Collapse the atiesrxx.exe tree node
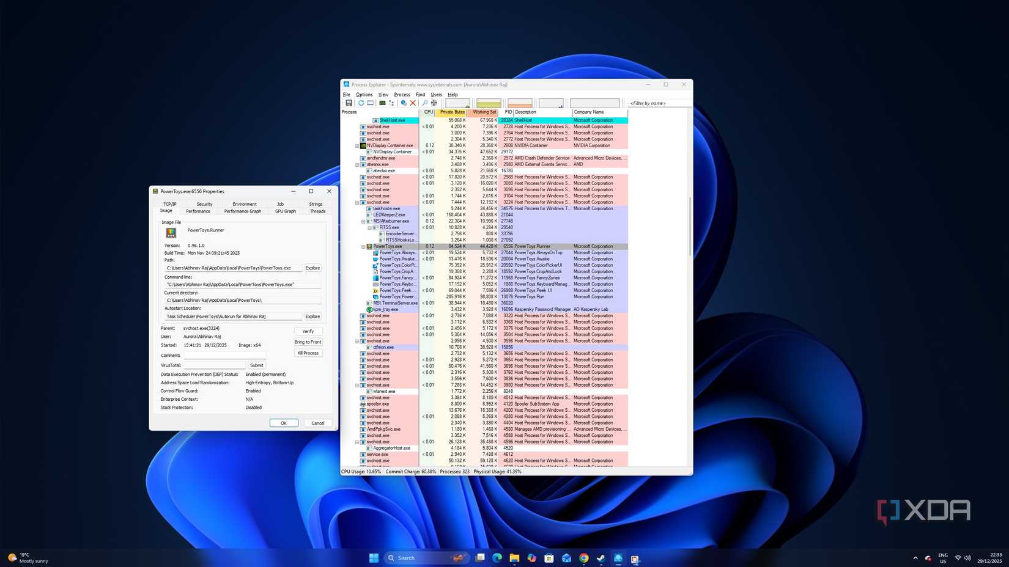 [357, 165]
